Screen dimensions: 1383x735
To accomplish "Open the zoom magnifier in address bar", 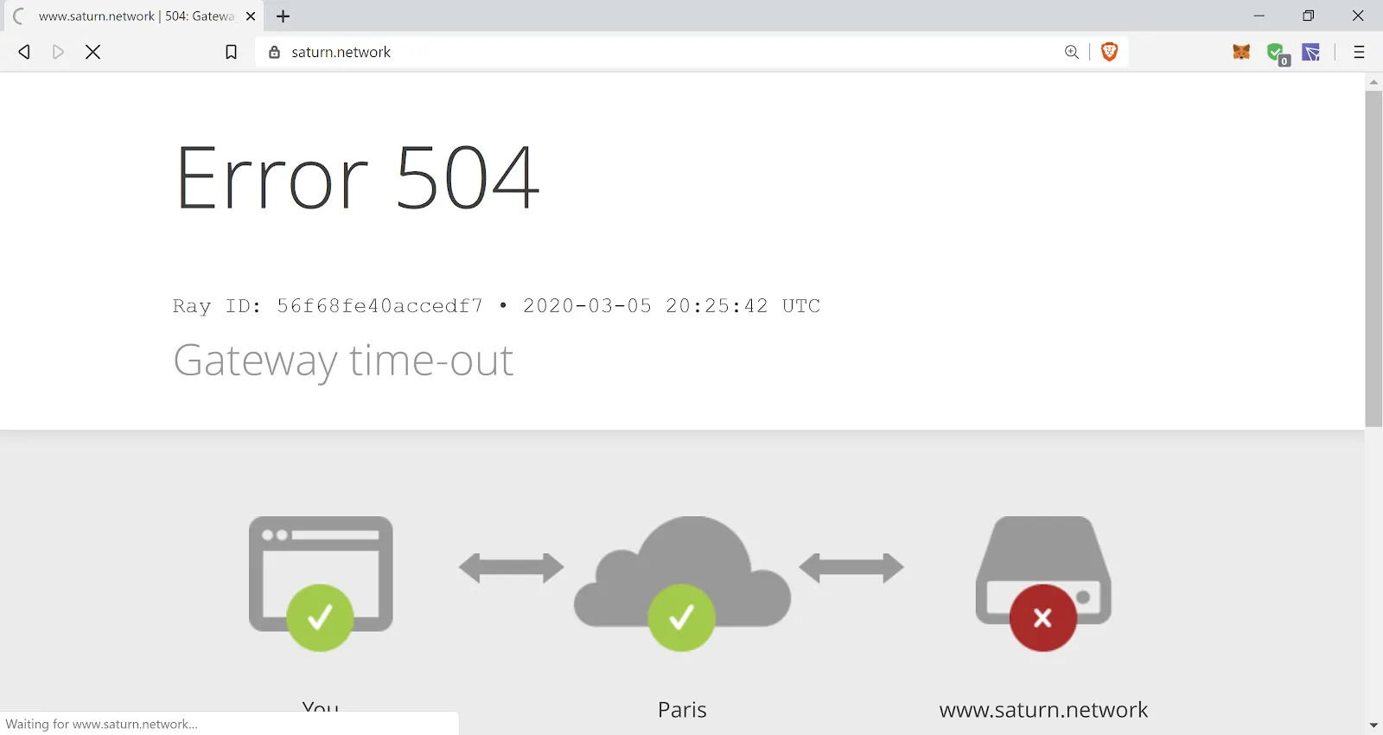I will [x=1072, y=52].
